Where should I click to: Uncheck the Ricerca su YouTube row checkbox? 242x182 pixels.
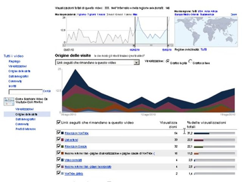coord(58,133)
